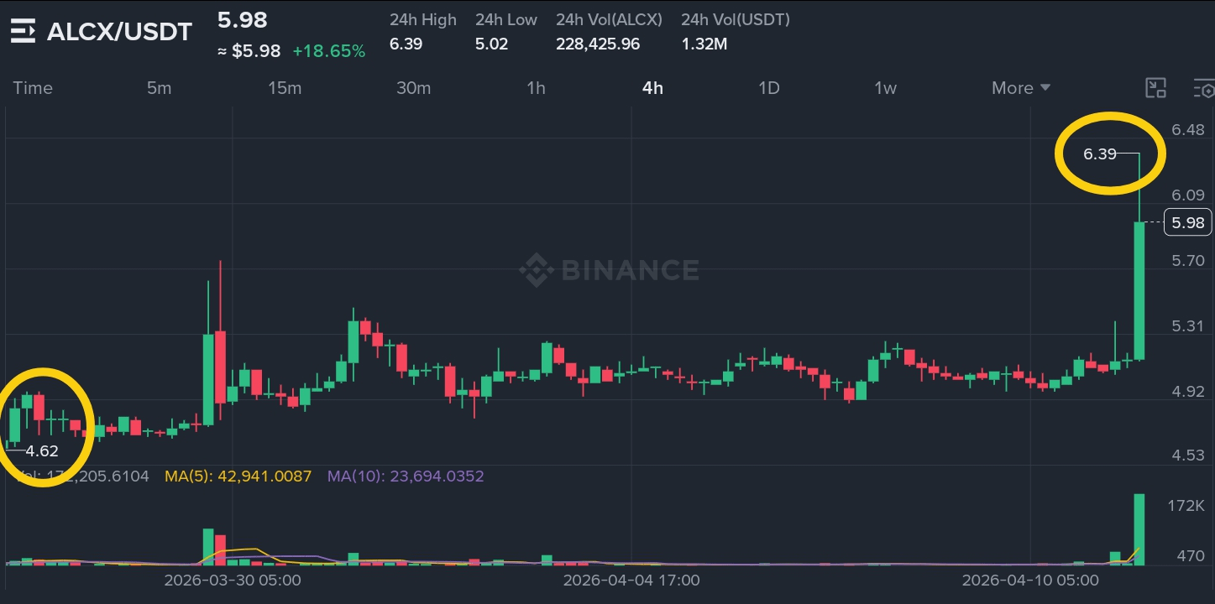This screenshot has width=1215, height=604.
Task: Click the 4.62 low price label
Action: [42, 451]
